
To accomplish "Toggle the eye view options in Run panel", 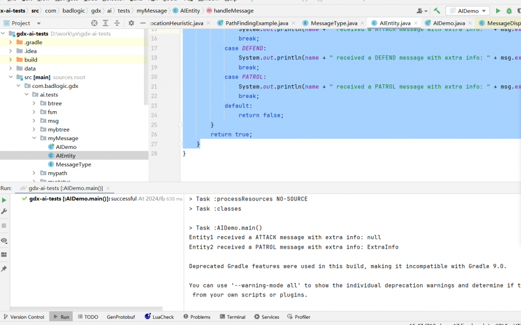I will (x=4, y=240).
